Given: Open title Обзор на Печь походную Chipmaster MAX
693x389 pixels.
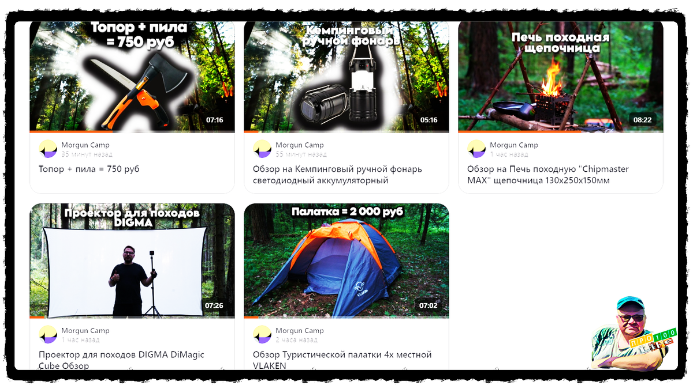Looking at the screenshot, I should click(548, 175).
